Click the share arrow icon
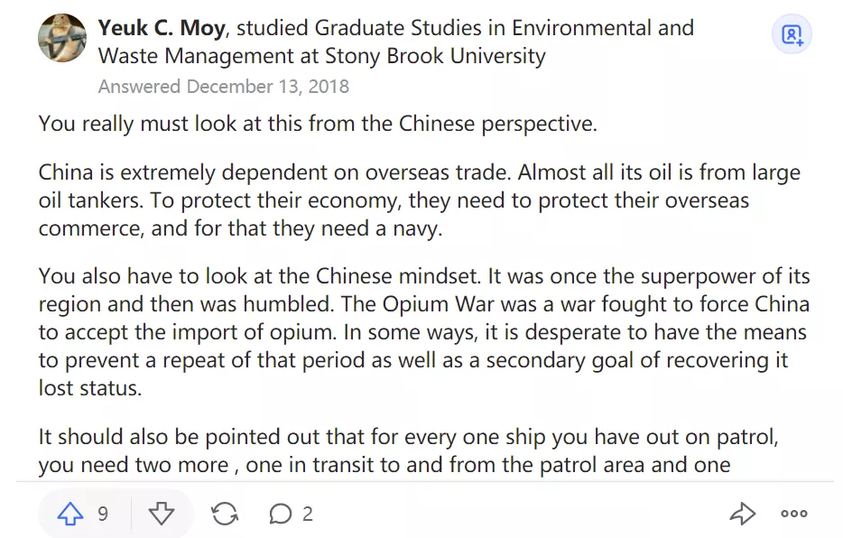The height and width of the screenshot is (538, 843). tap(742, 515)
